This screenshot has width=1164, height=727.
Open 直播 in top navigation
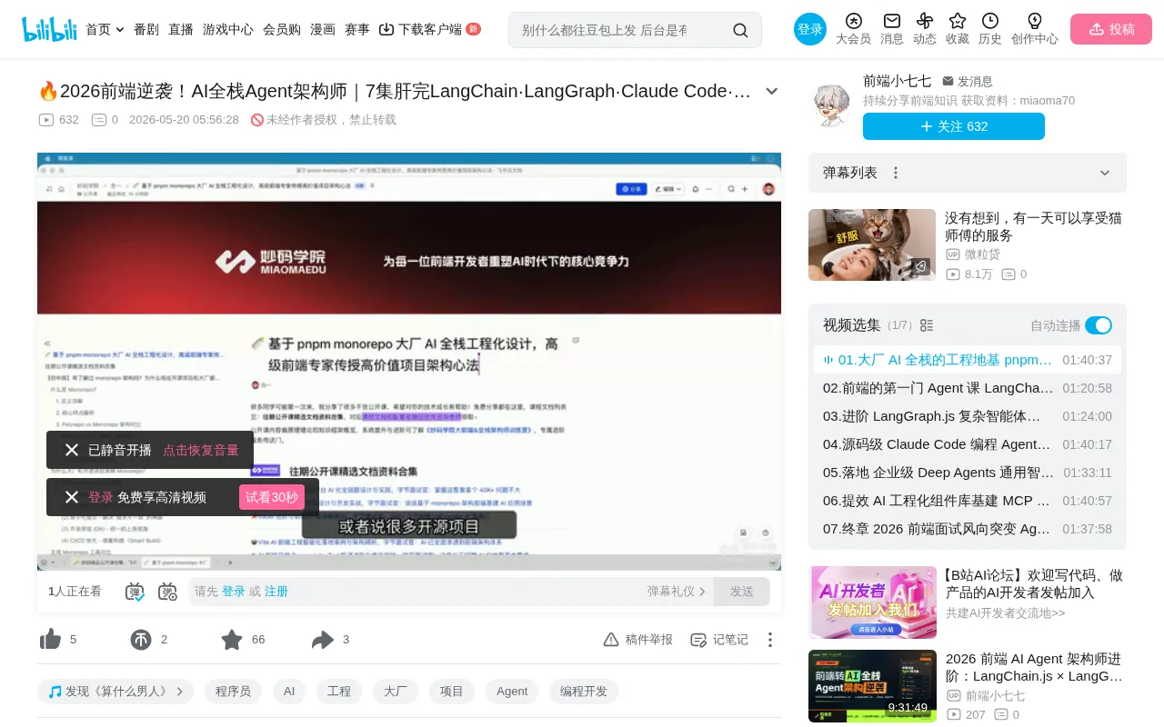[x=181, y=29]
